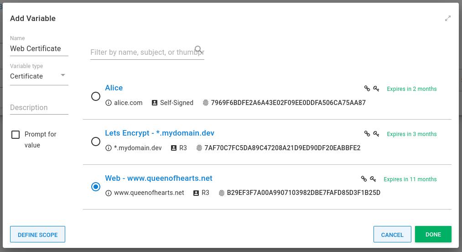Focus the certificate filter search field
This screenshot has height=252, width=462.
141,52
